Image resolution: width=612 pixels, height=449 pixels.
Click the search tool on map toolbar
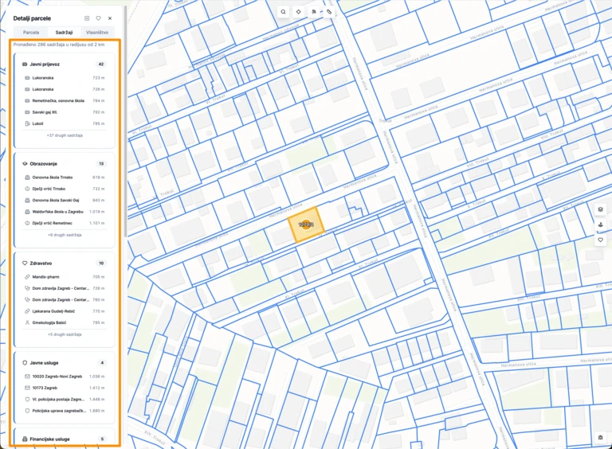click(x=283, y=12)
